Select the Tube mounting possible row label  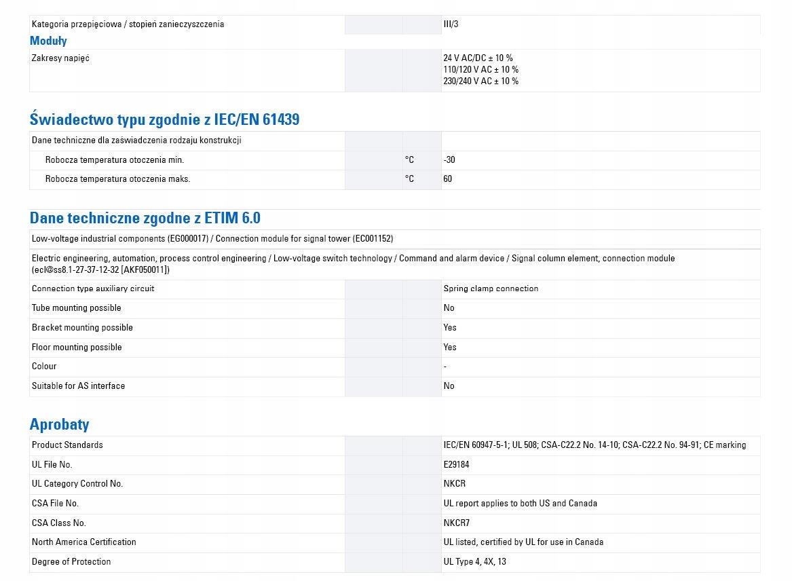pyautogui.click(x=76, y=308)
